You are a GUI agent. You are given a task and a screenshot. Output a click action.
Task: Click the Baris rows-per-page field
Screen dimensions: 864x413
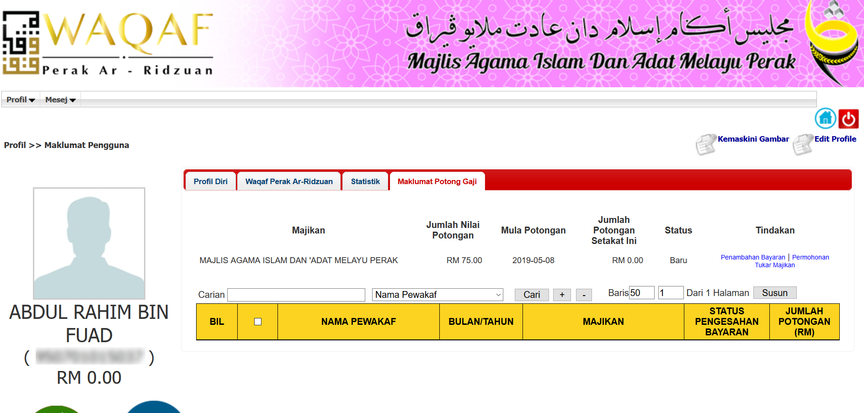642,293
